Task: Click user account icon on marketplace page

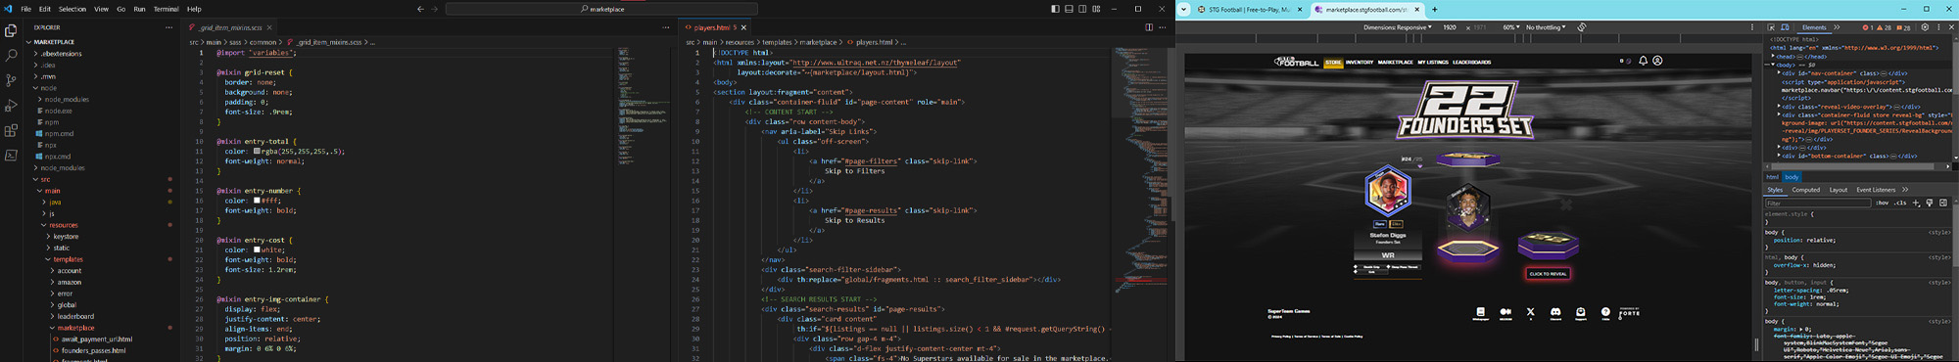Action: coord(1657,61)
